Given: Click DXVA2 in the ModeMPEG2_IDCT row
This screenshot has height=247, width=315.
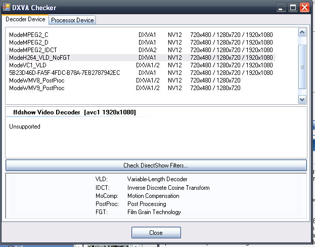Looking at the screenshot, I should click(x=148, y=50).
